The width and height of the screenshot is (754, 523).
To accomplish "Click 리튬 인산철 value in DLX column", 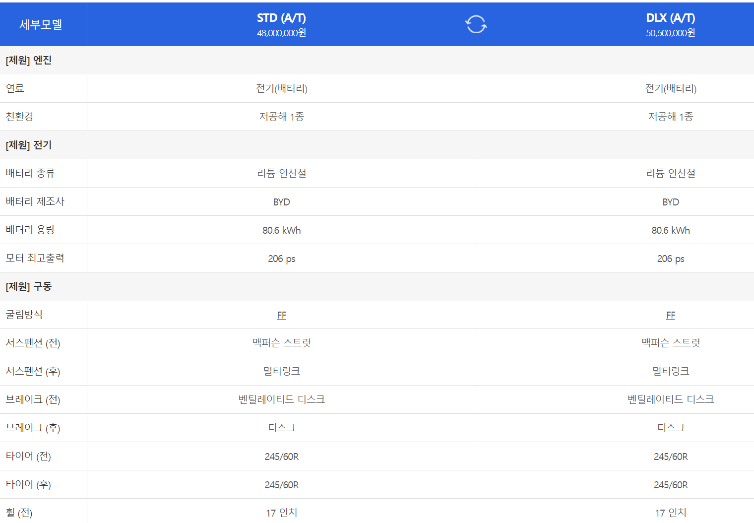I will 671,173.
